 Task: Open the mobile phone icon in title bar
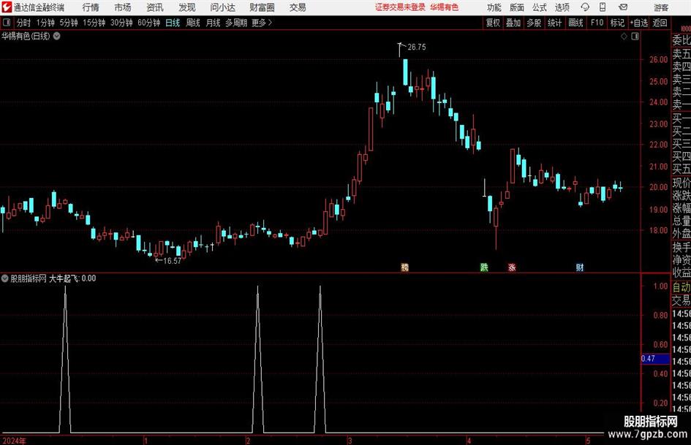coord(603,7)
